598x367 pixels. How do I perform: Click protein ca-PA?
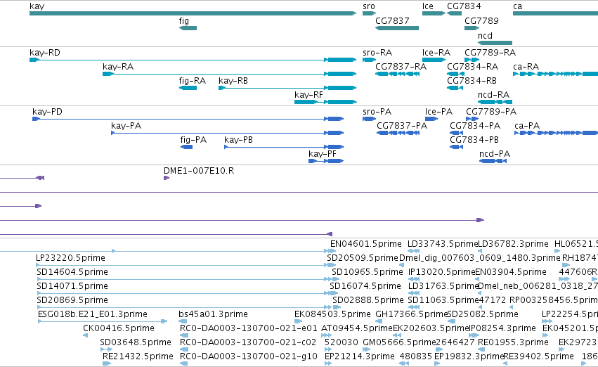coord(556,133)
